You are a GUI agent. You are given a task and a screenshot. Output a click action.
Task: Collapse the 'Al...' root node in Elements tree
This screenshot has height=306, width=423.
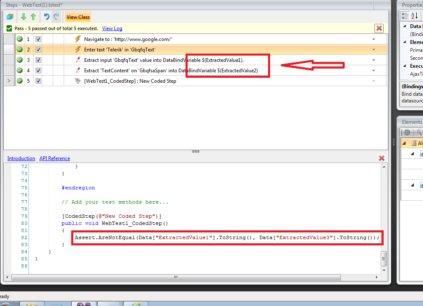tap(404, 143)
